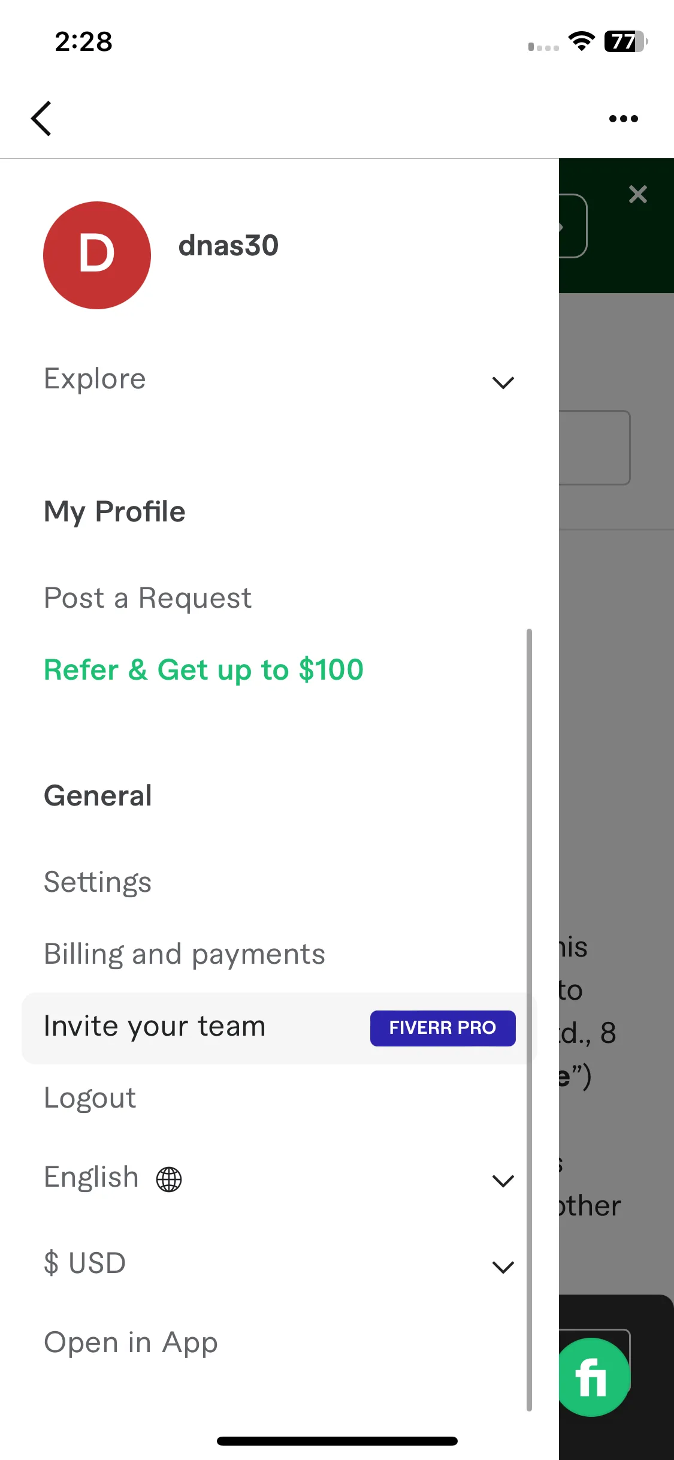Image resolution: width=674 pixels, height=1460 pixels.
Task: Click the FIVERR PRO badge
Action: [x=443, y=1028]
